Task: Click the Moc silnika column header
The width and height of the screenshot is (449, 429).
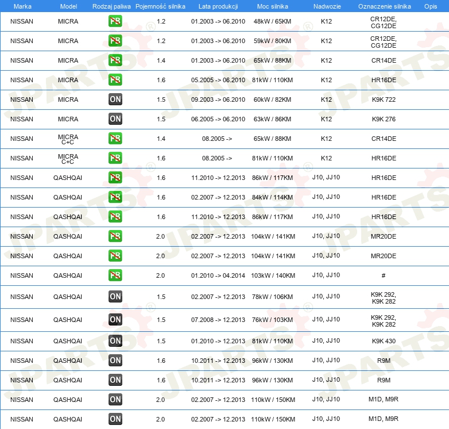Action: pyautogui.click(x=273, y=6)
